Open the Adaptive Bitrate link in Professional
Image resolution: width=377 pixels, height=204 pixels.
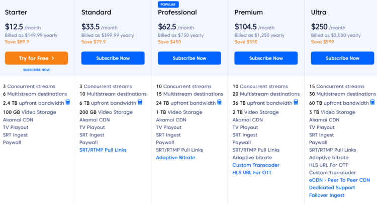(x=175, y=158)
